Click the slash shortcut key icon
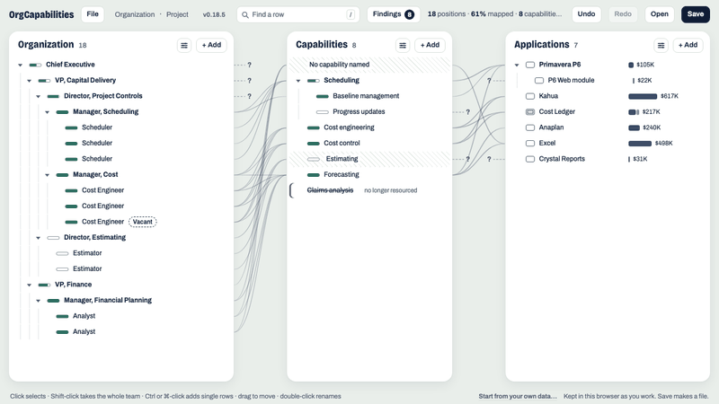Image resolution: width=719 pixels, height=404 pixels. click(351, 14)
